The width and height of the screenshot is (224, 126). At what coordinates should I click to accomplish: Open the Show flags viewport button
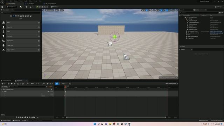pos(62,10)
